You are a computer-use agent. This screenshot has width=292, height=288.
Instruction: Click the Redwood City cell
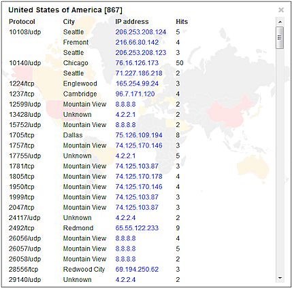pyautogui.click(x=84, y=270)
